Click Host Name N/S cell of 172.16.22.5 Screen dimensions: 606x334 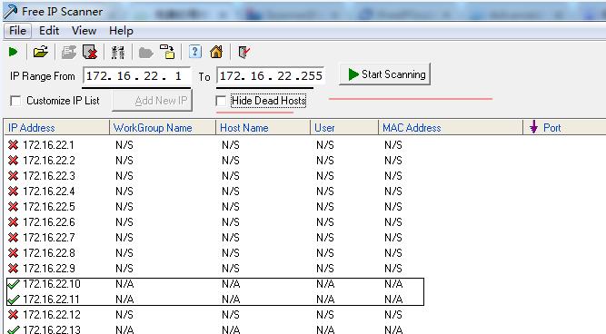click(231, 207)
